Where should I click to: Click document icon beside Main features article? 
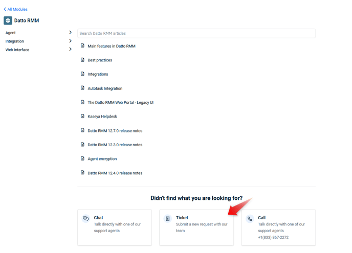tap(82, 46)
